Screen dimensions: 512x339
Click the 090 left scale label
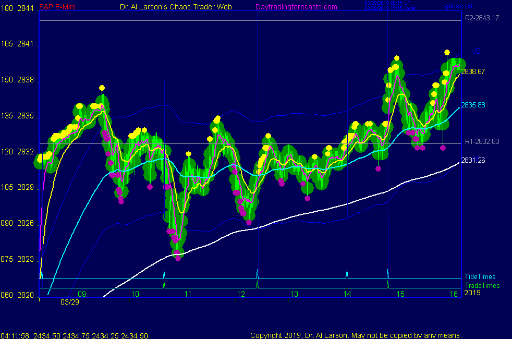7,223
